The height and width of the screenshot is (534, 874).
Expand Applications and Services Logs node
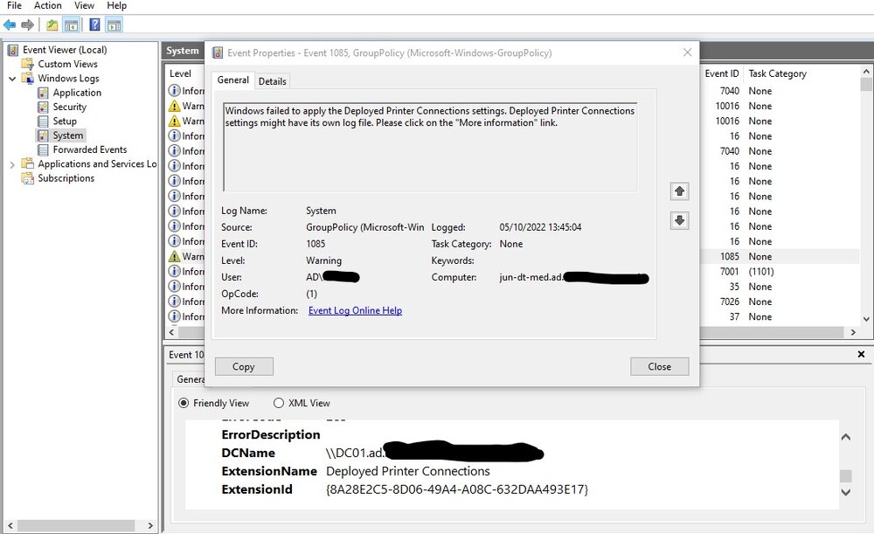[11, 164]
